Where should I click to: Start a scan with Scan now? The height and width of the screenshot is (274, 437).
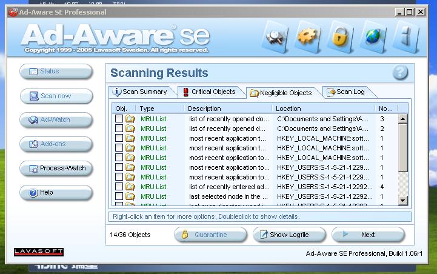(56, 96)
